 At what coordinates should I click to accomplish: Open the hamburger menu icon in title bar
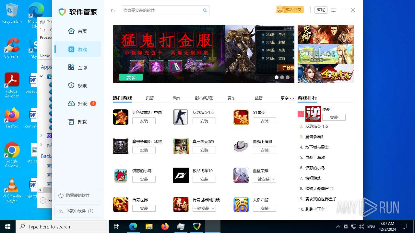(333, 10)
